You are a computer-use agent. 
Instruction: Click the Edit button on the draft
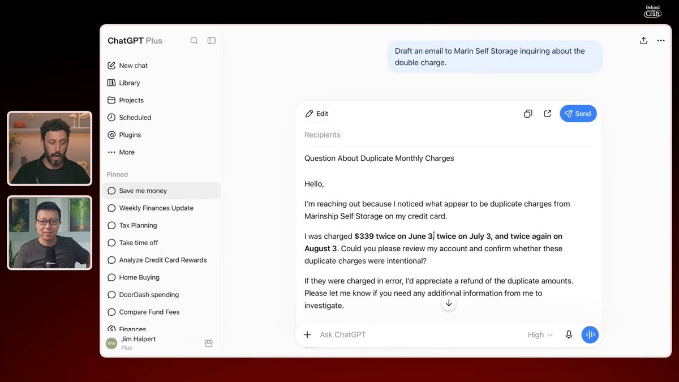point(317,114)
